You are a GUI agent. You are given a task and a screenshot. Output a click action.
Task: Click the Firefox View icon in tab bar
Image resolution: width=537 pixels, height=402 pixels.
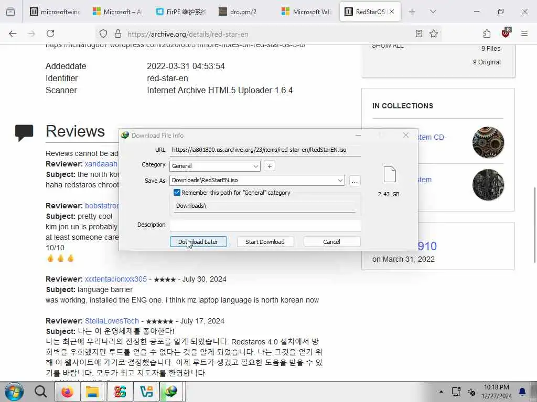(x=10, y=12)
